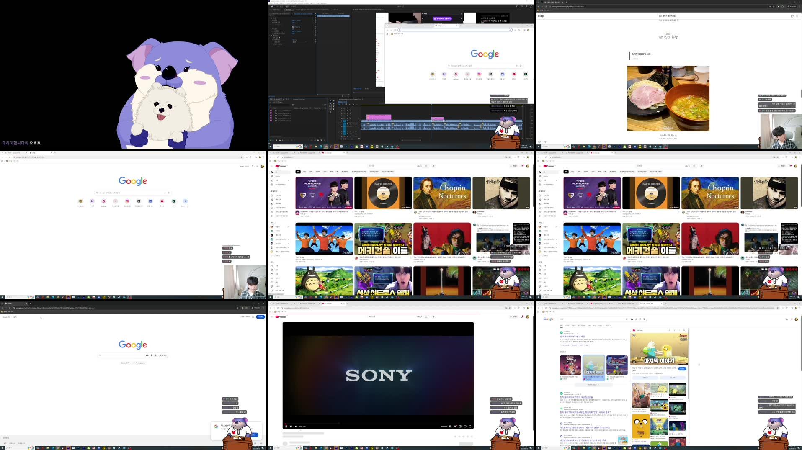This screenshot has height=450, width=802.
Task: Open the tools dropdown in Google results tabs
Action: [609, 325]
